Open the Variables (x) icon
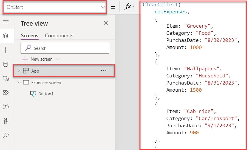This screenshot has height=150, width=247. tap(6, 107)
